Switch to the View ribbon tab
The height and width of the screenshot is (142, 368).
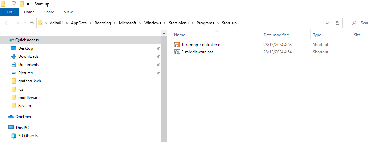[68, 12]
